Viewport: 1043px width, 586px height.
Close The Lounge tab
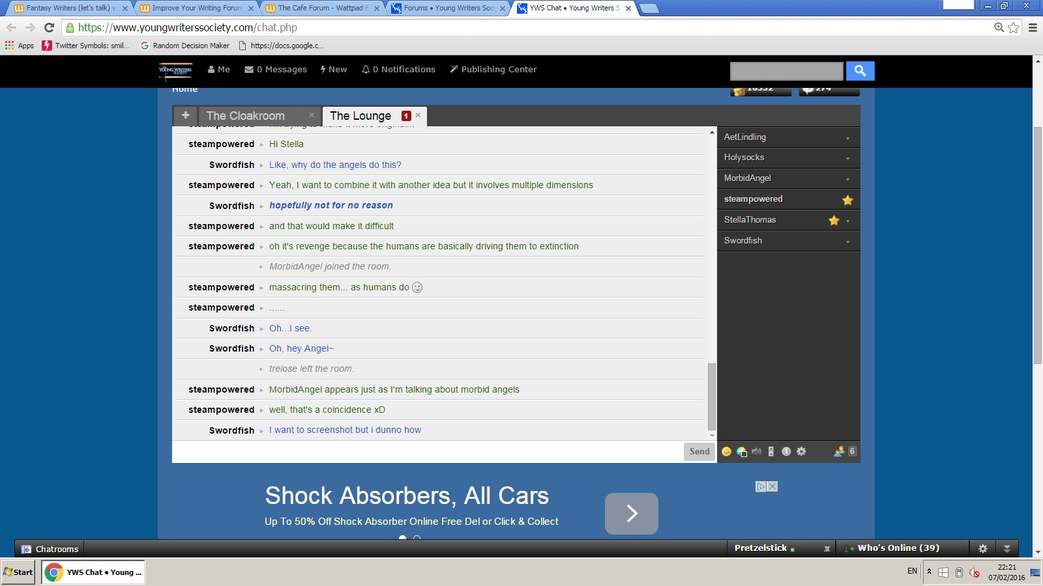(418, 115)
